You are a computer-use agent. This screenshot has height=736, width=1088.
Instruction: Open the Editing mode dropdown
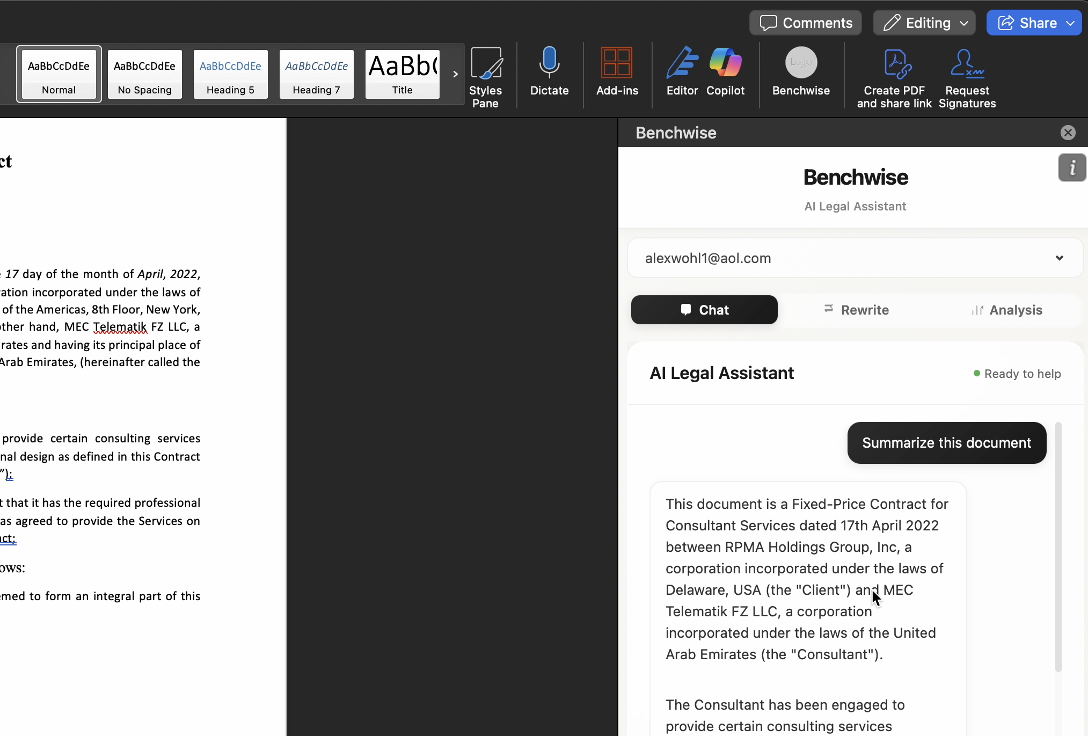(x=924, y=23)
